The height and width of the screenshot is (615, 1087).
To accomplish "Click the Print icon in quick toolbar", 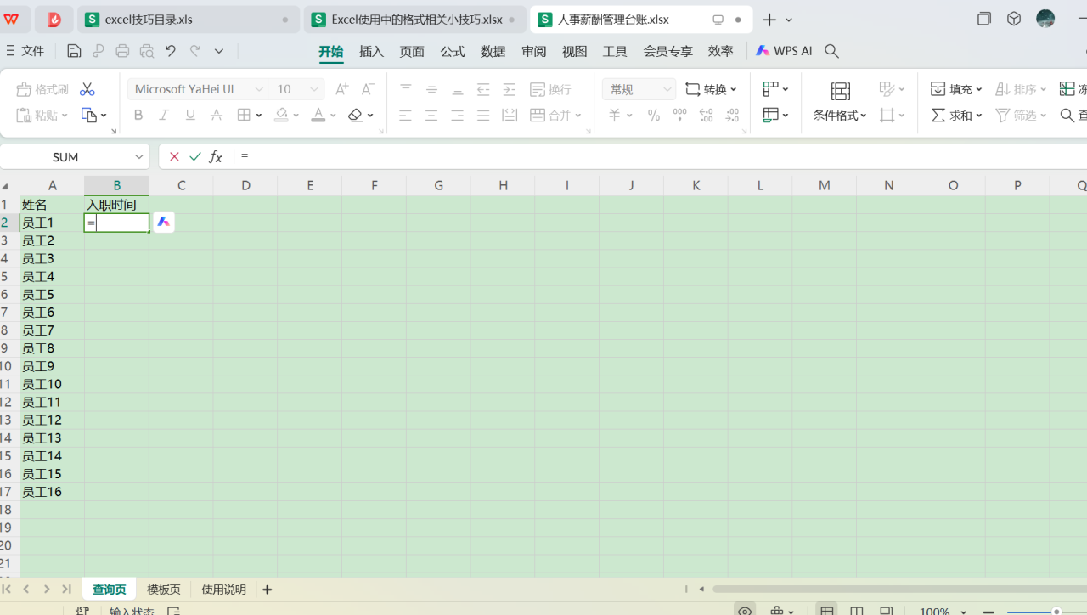I will coord(122,51).
